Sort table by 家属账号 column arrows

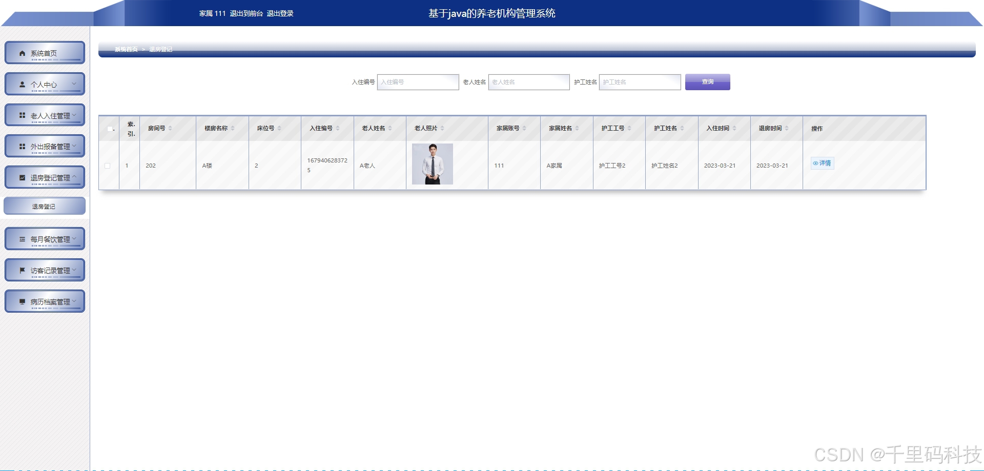524,128
